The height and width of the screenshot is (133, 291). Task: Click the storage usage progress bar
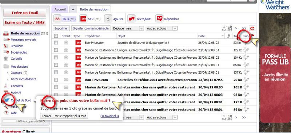9,121
